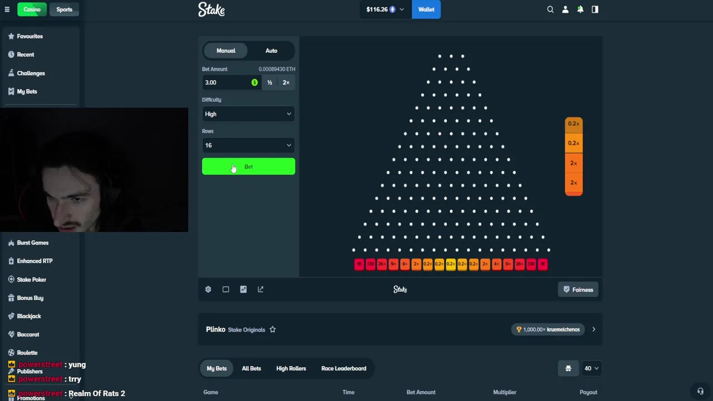Click the Burst Games icon

pos(11,243)
